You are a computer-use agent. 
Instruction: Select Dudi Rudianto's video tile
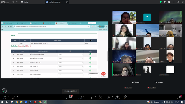pyautogui.click(x=124, y=69)
